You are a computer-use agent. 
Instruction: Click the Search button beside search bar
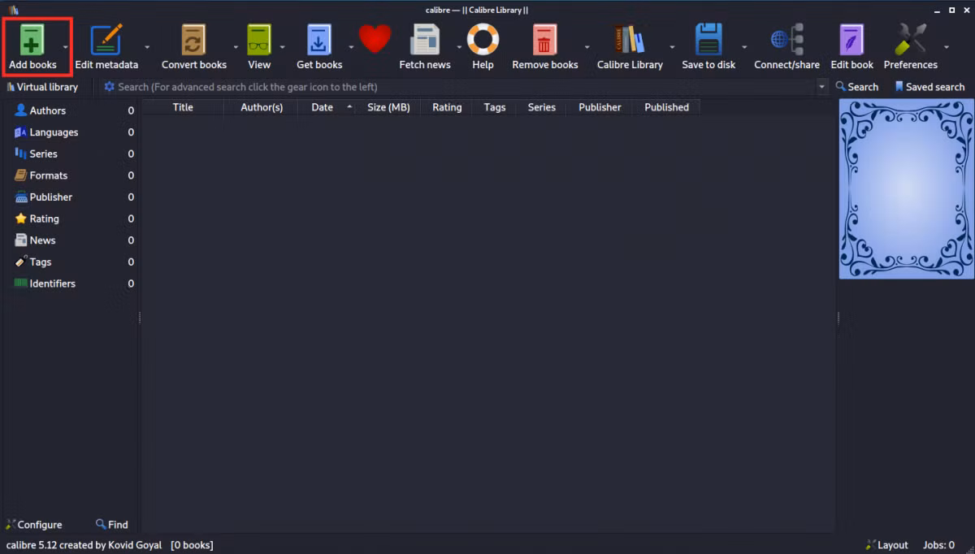pos(857,87)
